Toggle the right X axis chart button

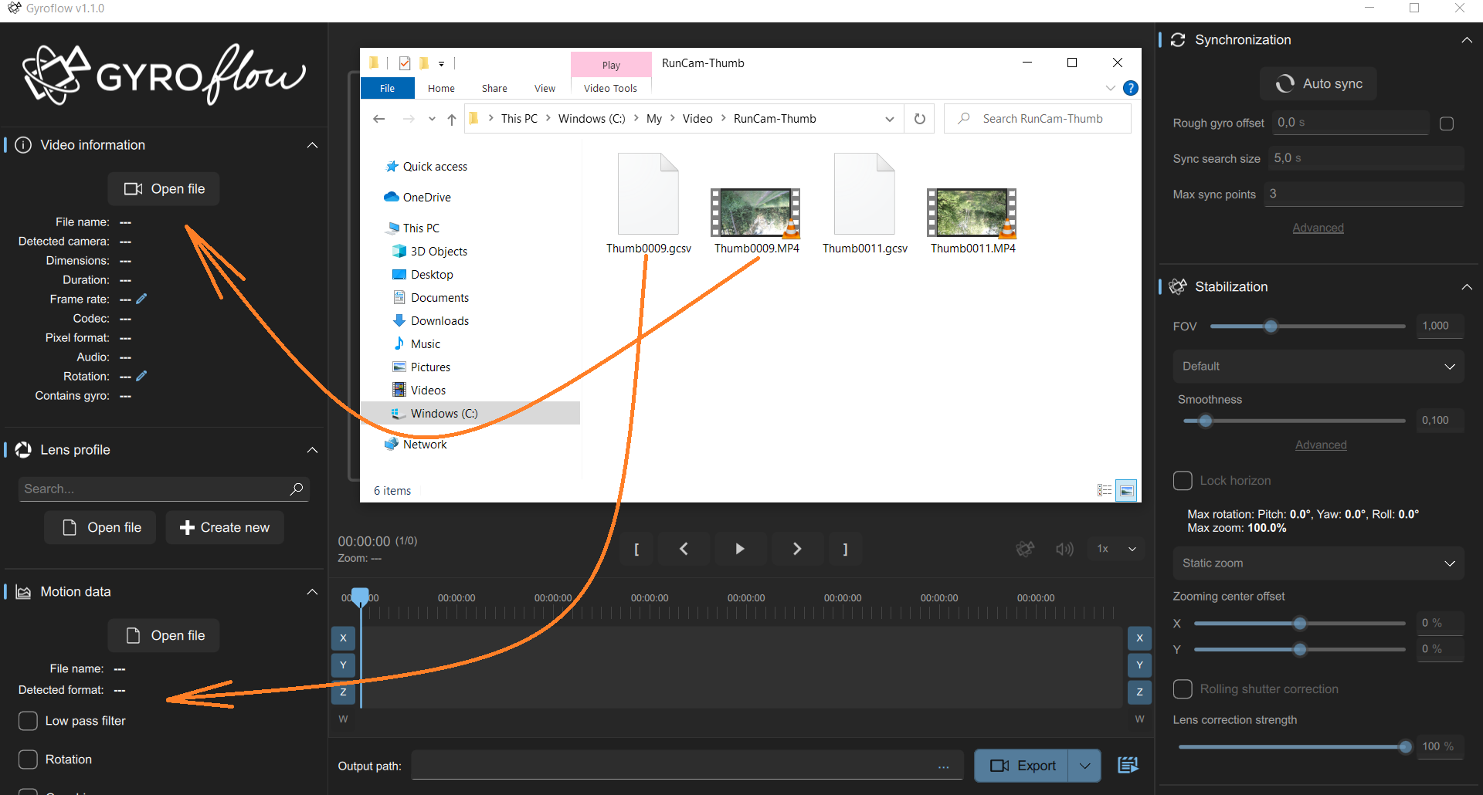coord(1139,638)
